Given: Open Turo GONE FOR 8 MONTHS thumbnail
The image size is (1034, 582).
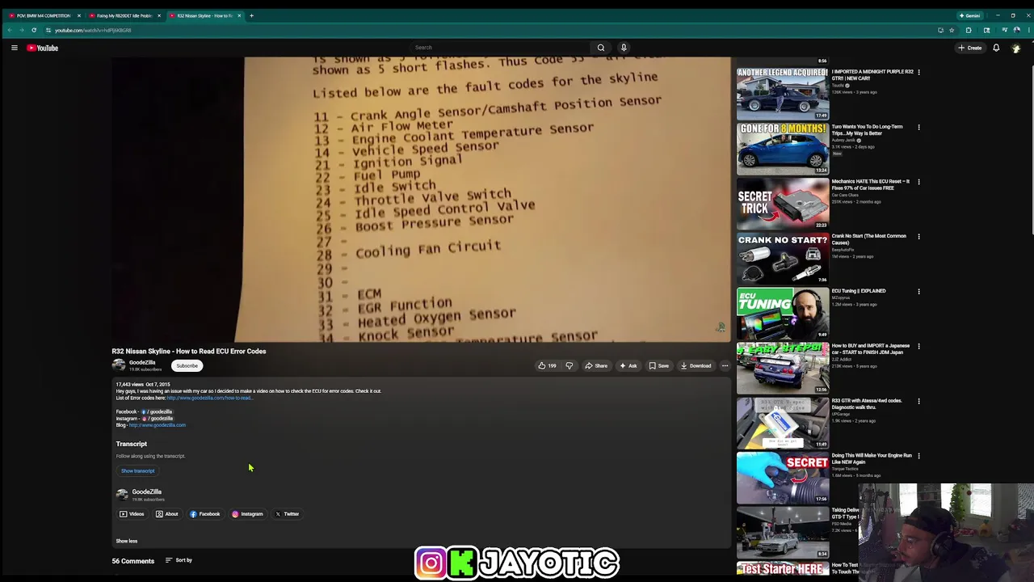Looking at the screenshot, I should pyautogui.click(x=782, y=148).
